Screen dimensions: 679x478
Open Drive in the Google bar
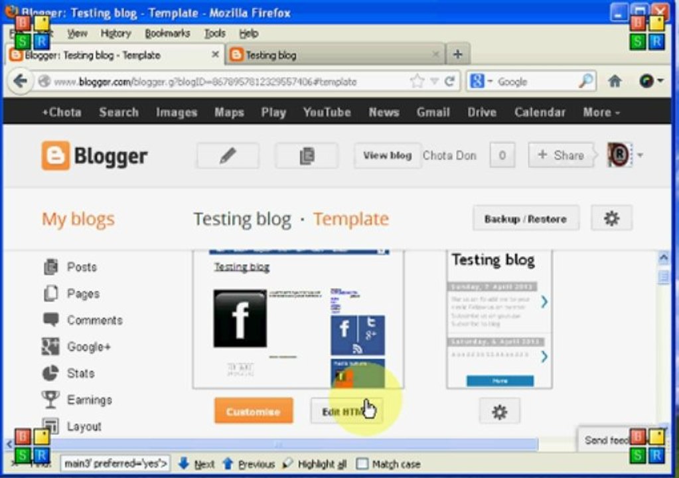[481, 112]
